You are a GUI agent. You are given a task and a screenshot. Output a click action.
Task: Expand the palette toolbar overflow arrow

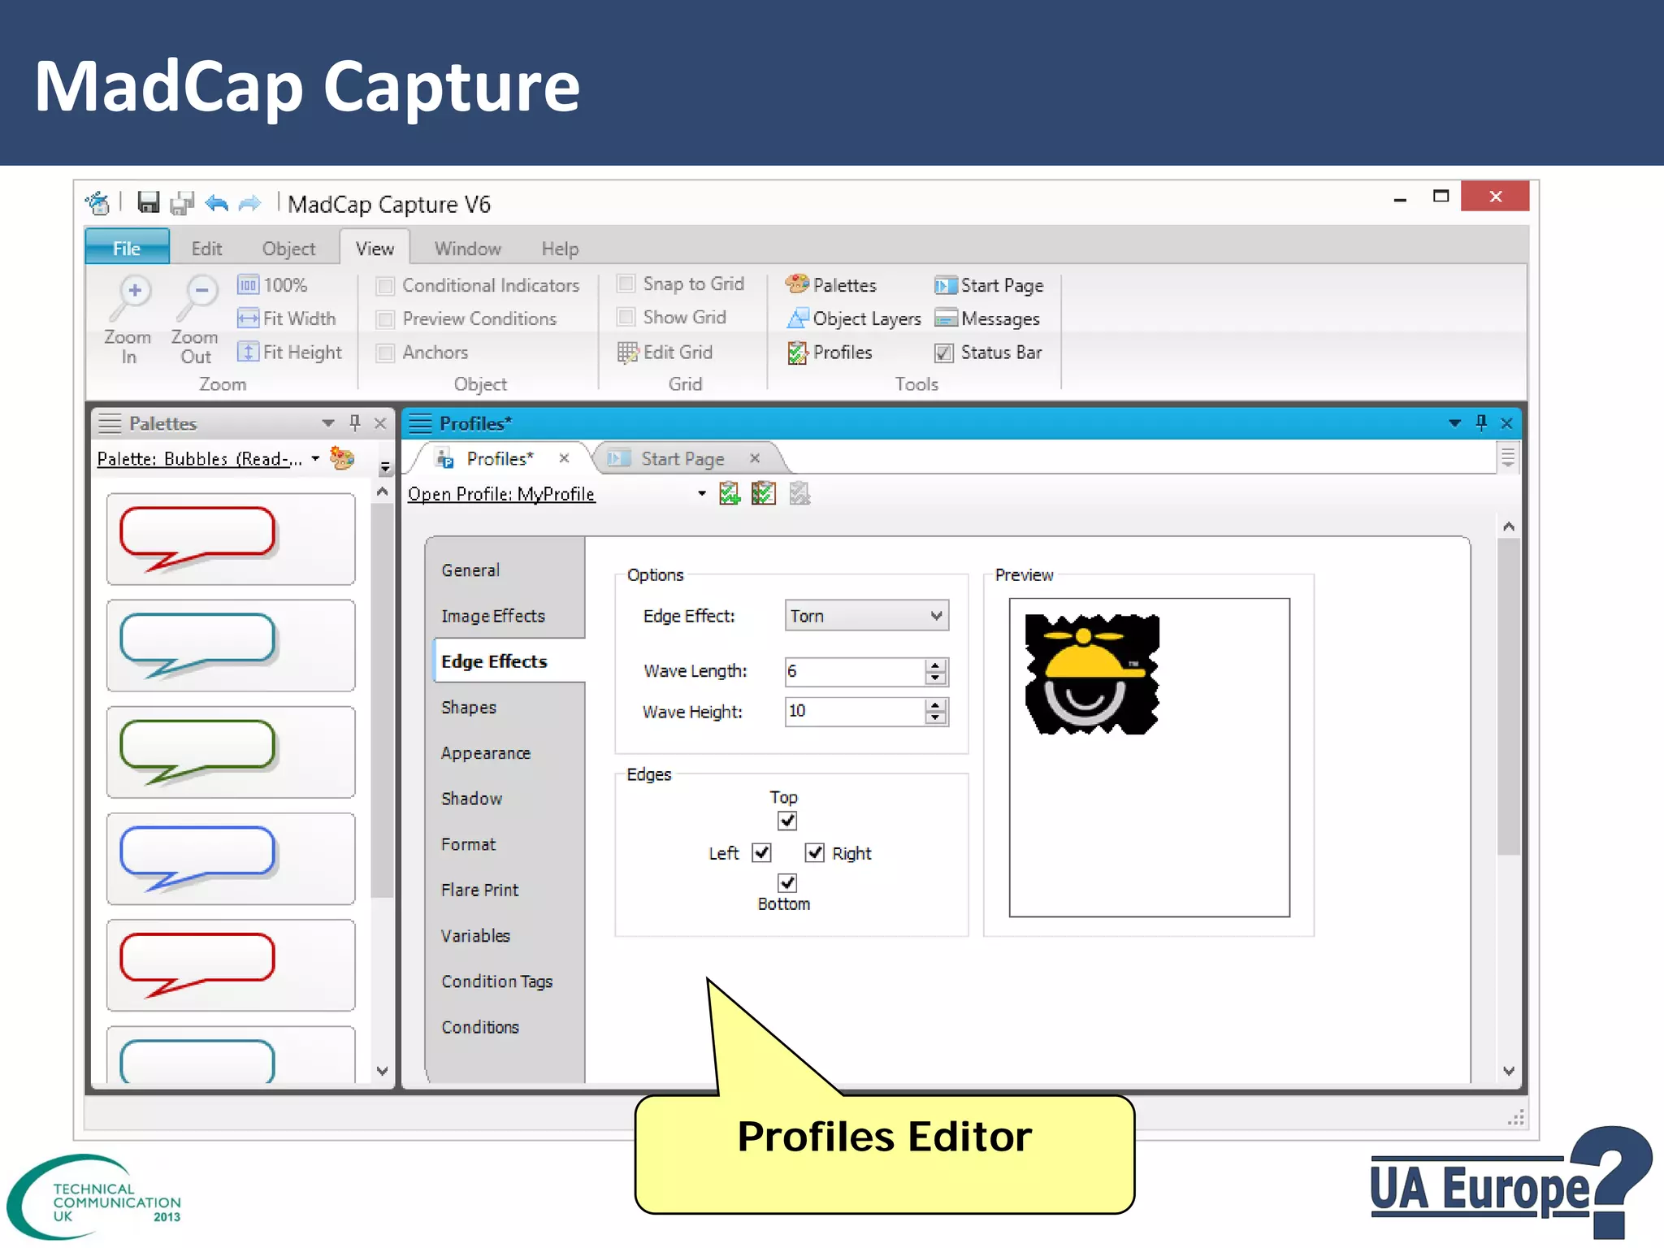click(x=385, y=466)
